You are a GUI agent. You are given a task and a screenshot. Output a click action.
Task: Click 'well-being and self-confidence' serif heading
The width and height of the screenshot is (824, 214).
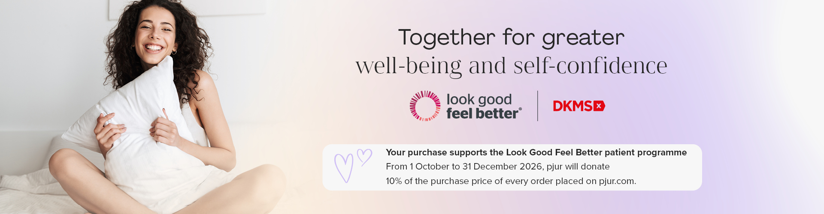(512, 66)
